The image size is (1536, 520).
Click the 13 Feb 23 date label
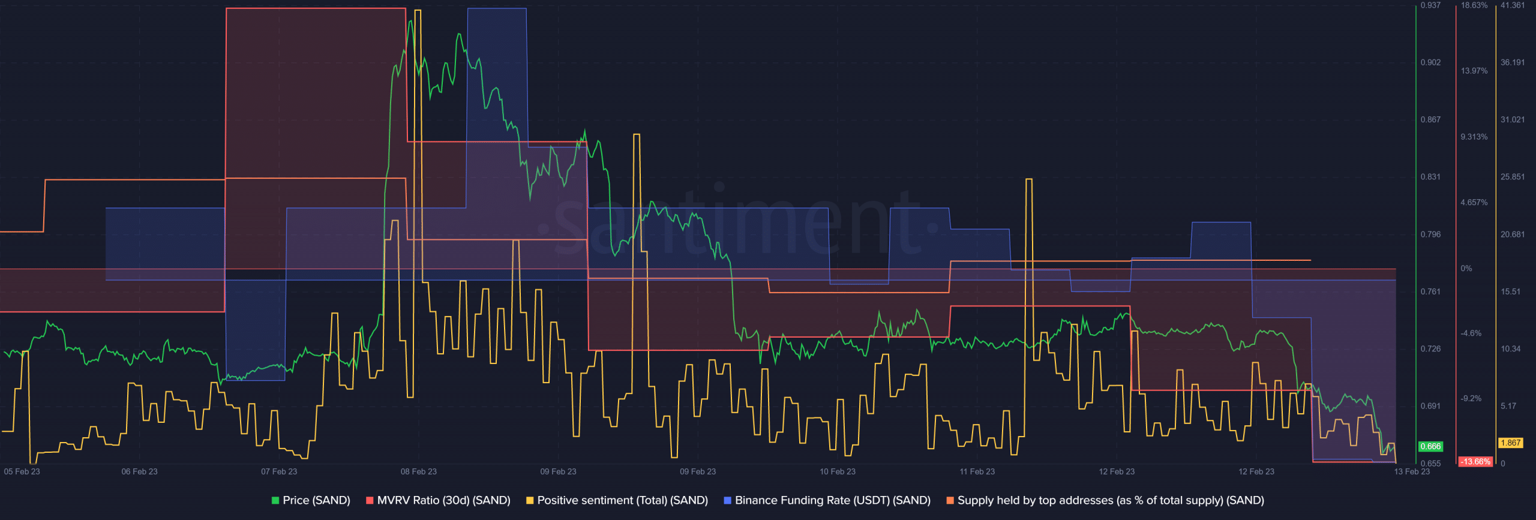point(1412,471)
